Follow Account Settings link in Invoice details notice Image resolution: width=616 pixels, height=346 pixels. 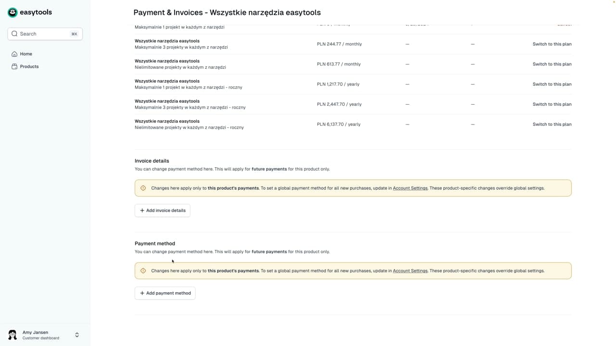[410, 188]
